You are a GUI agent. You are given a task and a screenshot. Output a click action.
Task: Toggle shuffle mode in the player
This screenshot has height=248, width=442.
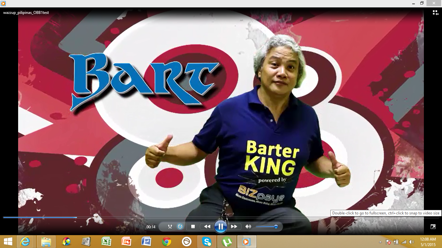[170, 227]
